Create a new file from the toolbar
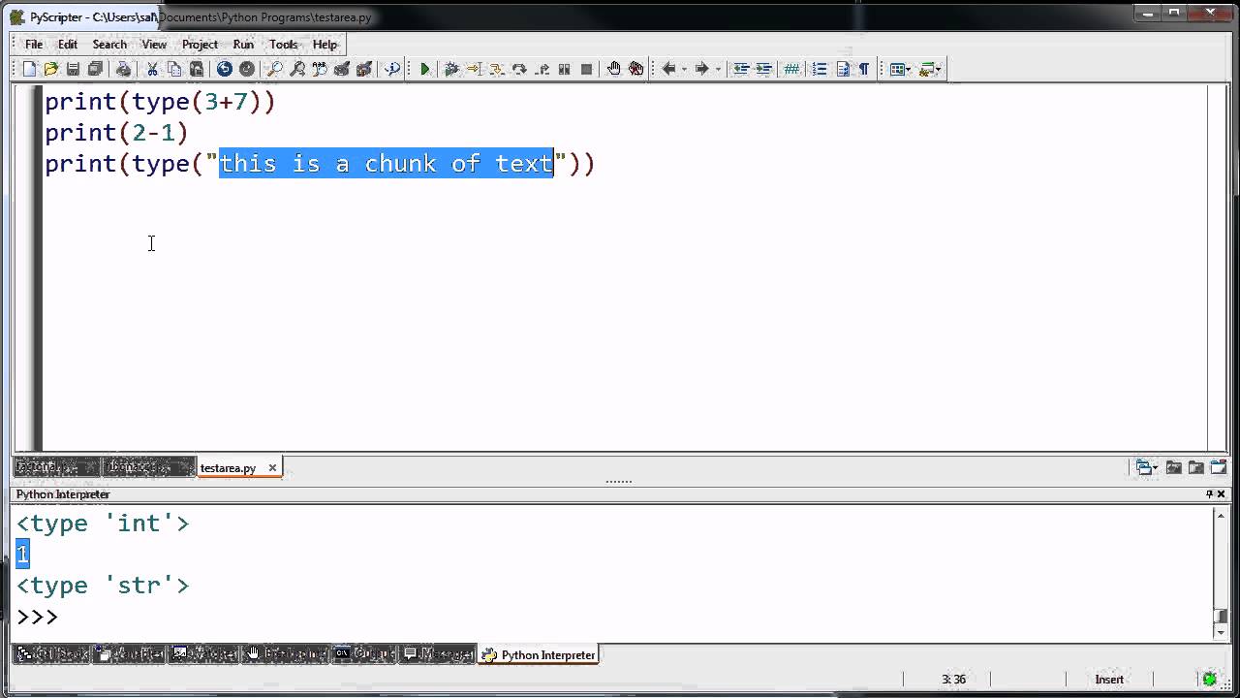 (x=29, y=69)
